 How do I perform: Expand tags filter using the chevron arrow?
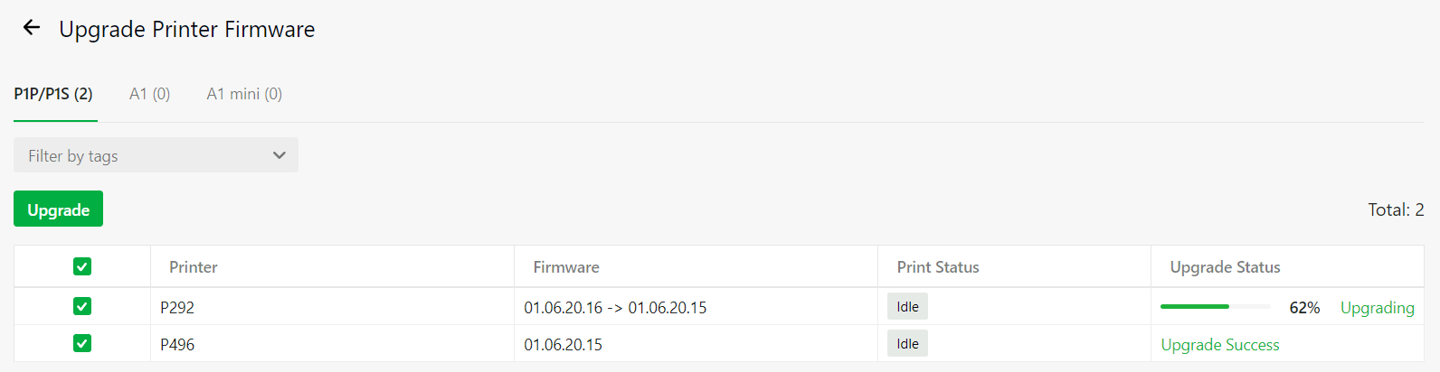(279, 155)
